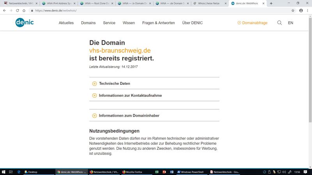312x175 pixels.
Task: Reload the current page
Action: [18, 10]
